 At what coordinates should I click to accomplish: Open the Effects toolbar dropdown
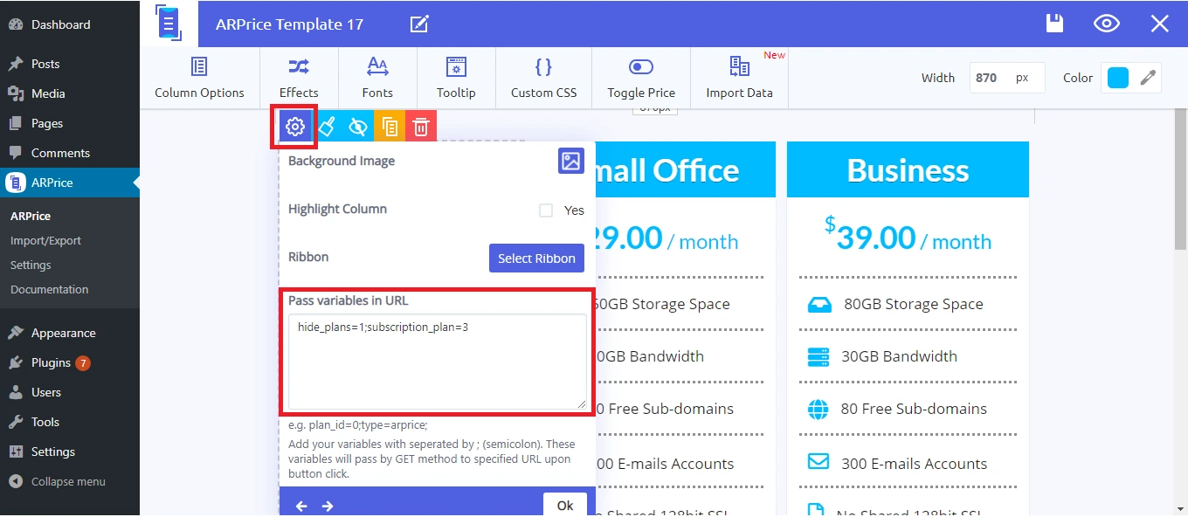pos(299,78)
